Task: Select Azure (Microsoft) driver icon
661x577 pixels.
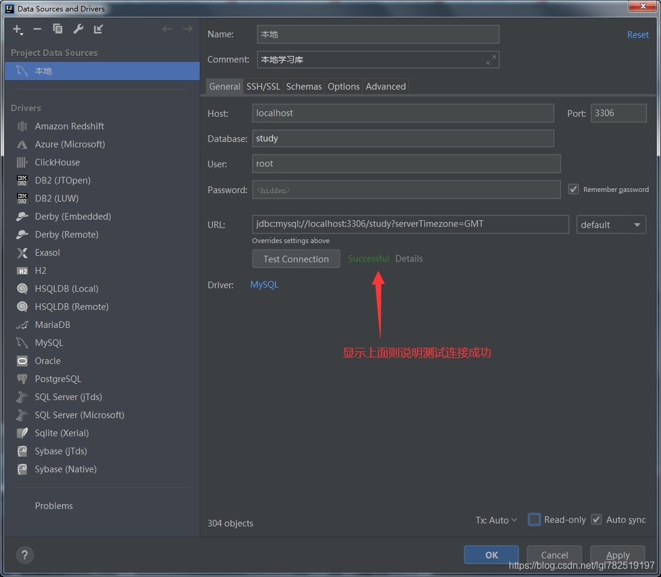Action: (22, 144)
